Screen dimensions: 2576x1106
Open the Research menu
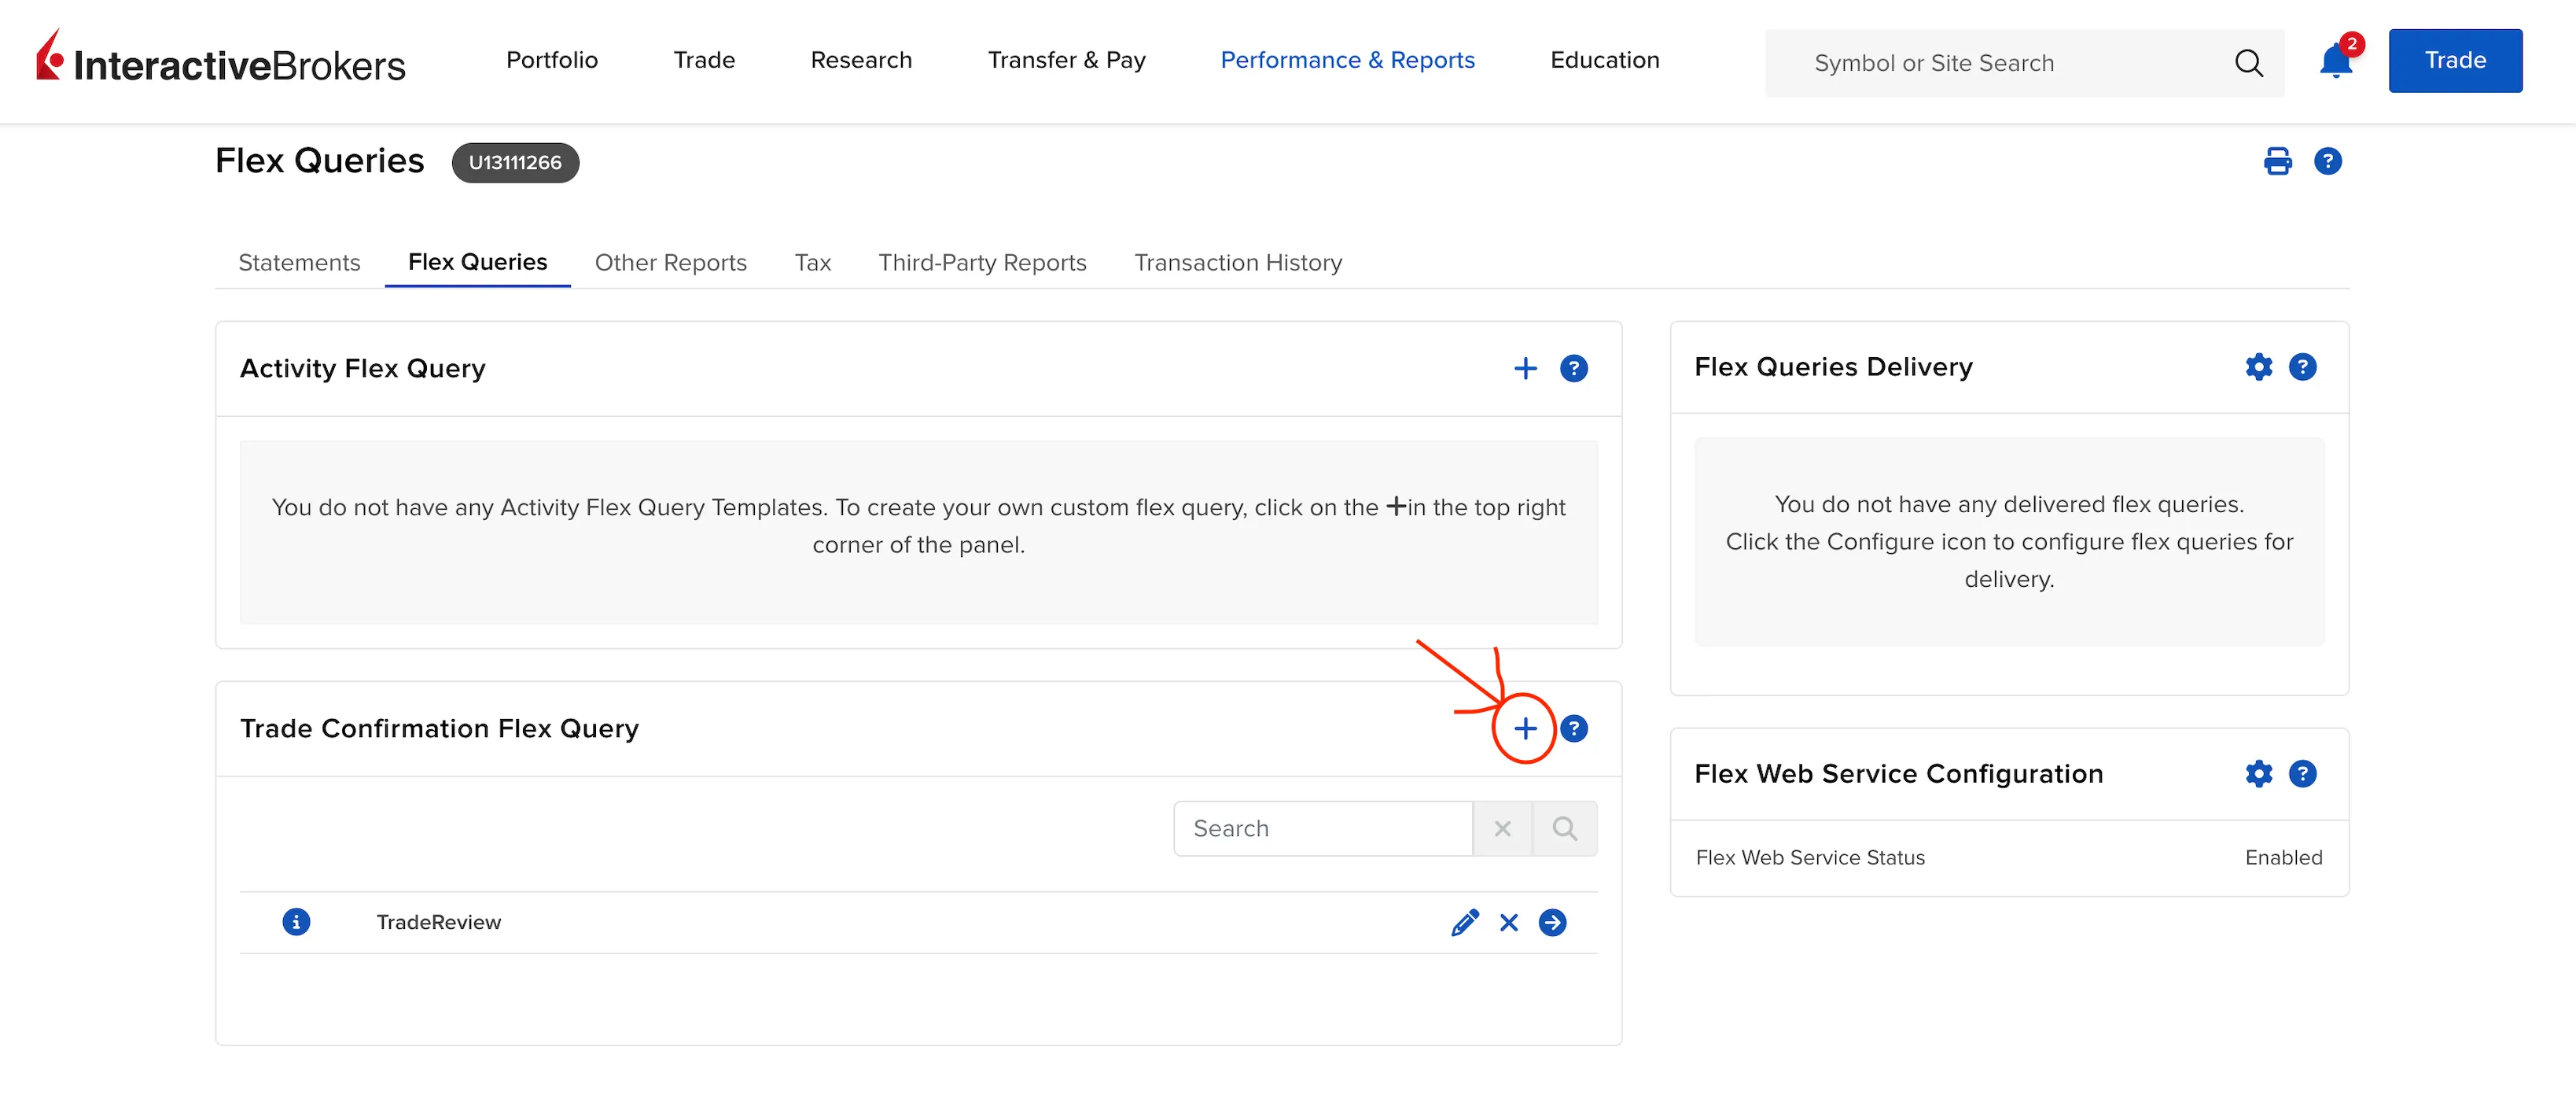click(861, 60)
